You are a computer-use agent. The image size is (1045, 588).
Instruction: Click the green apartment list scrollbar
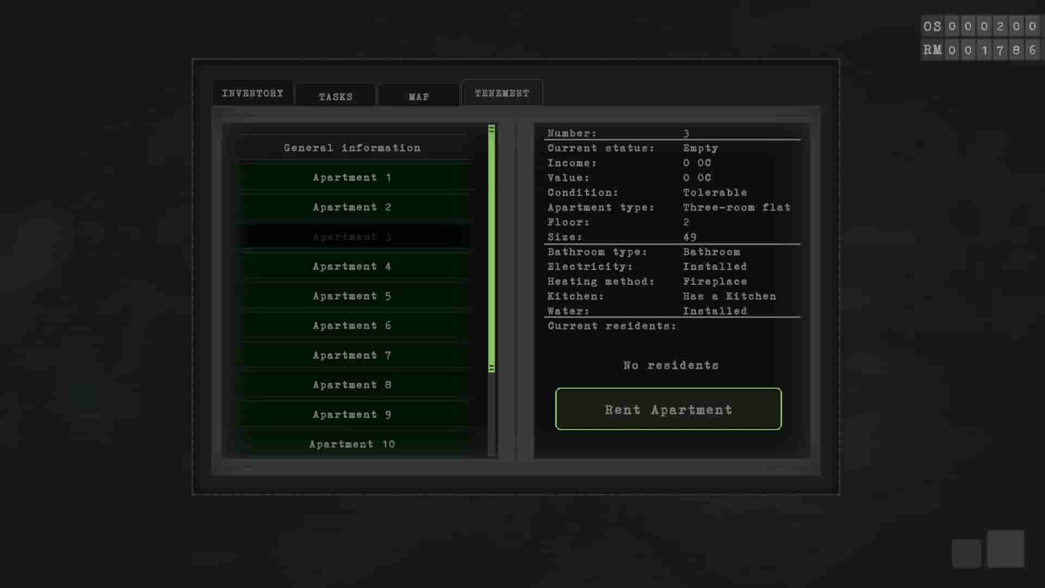pyautogui.click(x=491, y=248)
